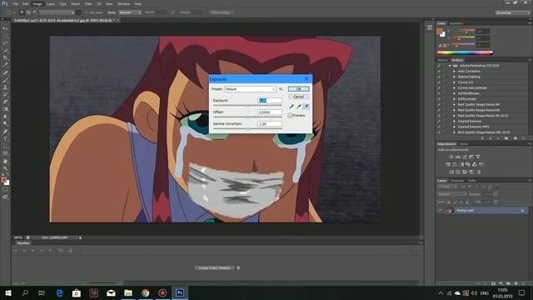Select the Lasso tool

click(5, 43)
